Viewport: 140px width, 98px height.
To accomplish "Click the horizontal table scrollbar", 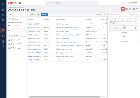I will 65,97.
